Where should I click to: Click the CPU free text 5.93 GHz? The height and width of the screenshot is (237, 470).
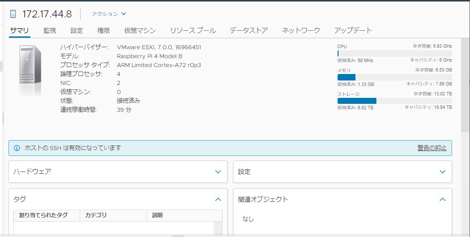(x=442, y=46)
